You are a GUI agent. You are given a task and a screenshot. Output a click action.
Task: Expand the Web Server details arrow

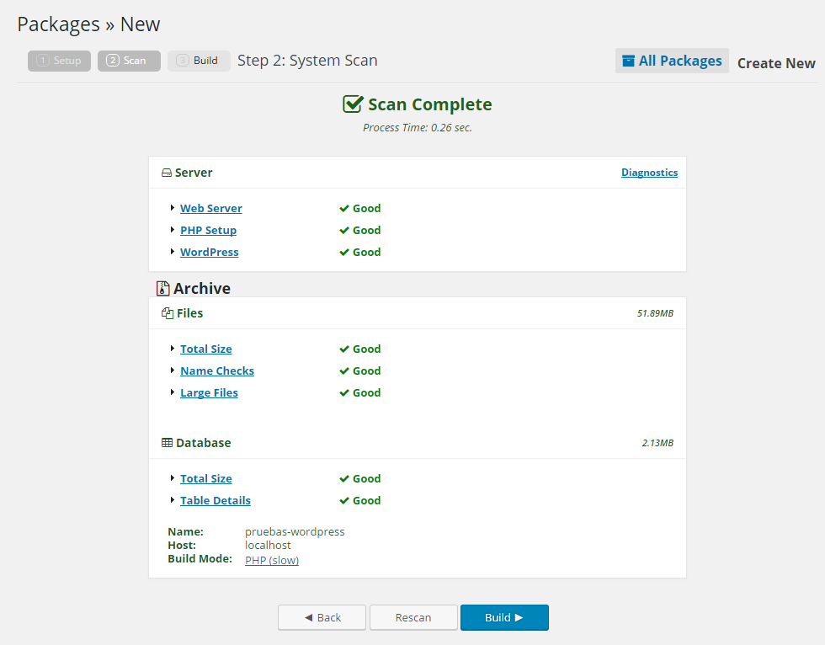pyautogui.click(x=173, y=208)
